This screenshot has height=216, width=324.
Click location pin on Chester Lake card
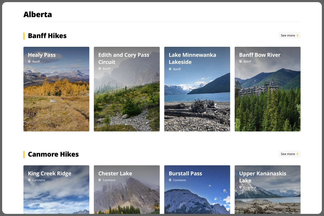100,180
